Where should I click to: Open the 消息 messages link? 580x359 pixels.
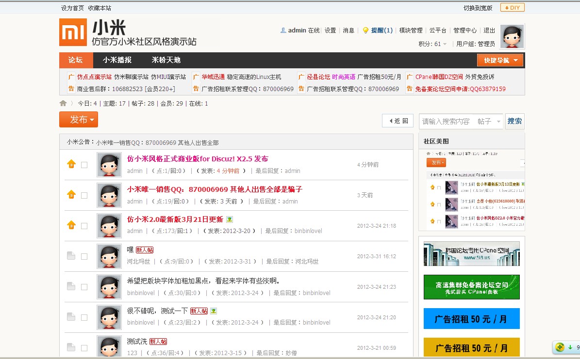[x=348, y=31]
